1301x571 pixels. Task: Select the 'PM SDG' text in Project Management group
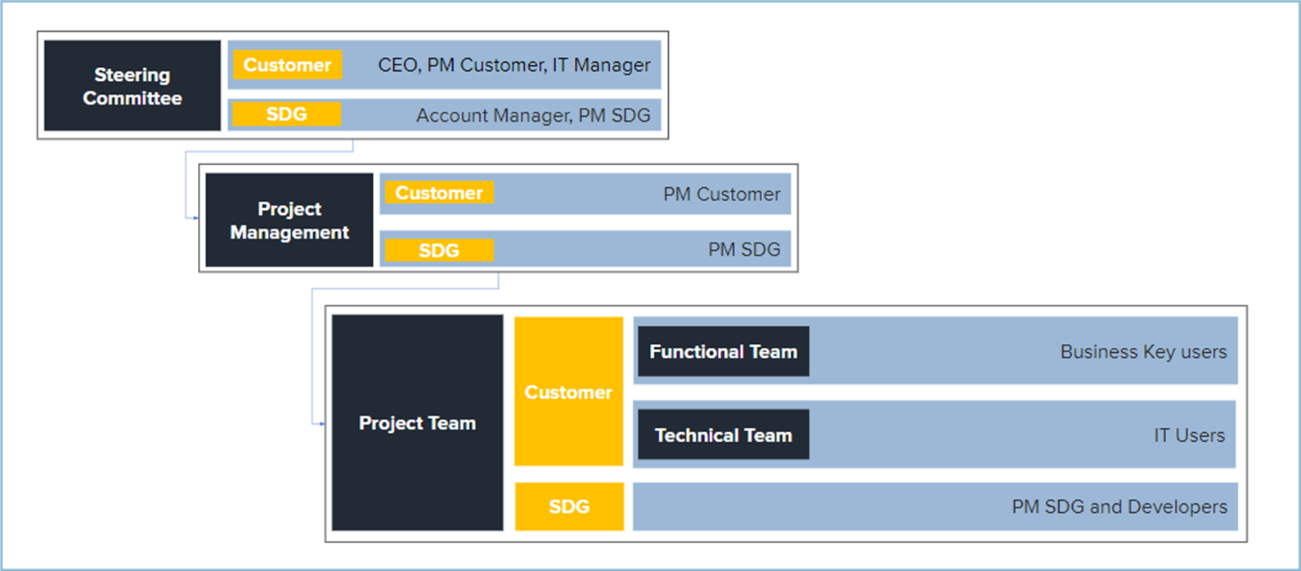click(743, 250)
